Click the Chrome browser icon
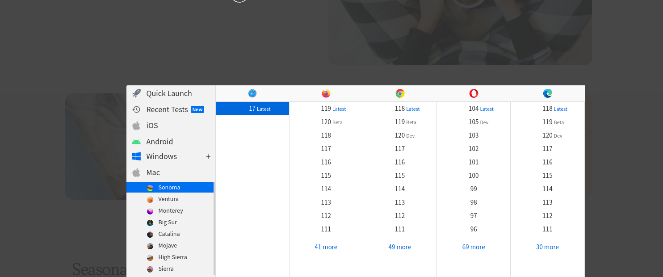 pos(400,93)
